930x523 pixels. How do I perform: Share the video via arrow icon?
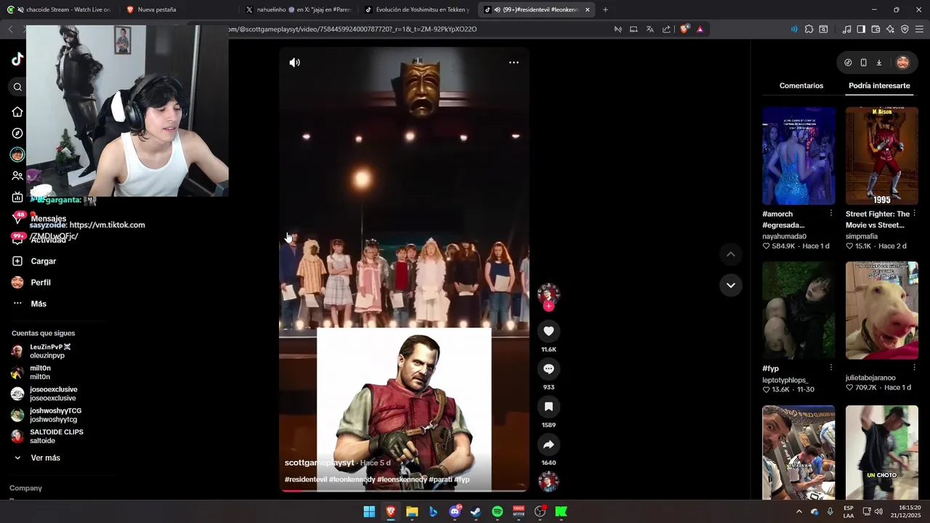click(549, 445)
